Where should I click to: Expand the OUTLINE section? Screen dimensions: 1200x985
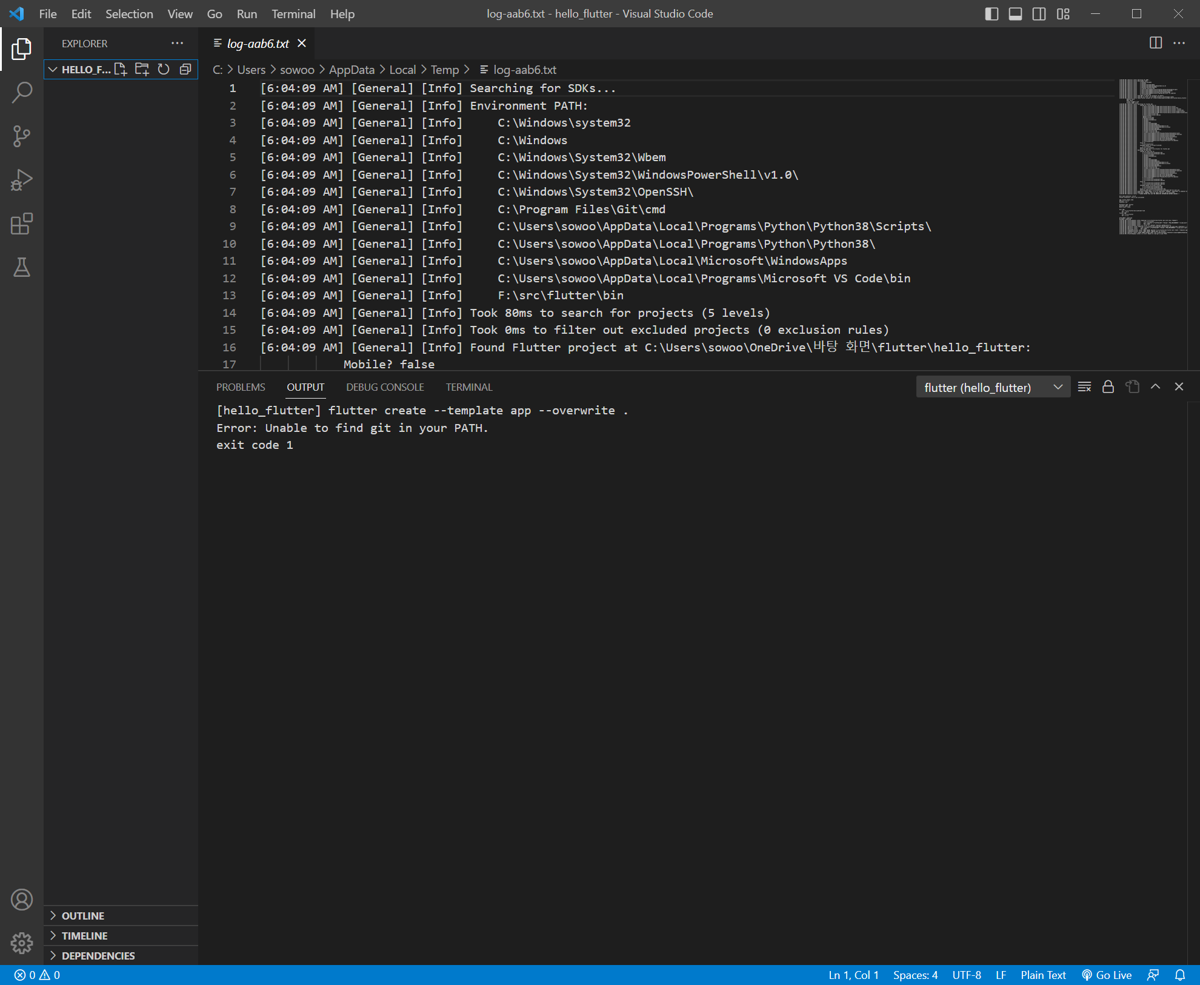click(x=121, y=916)
